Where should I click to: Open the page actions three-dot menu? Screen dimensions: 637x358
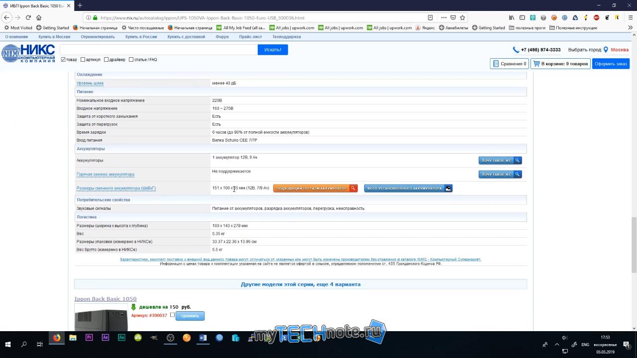(443, 17)
